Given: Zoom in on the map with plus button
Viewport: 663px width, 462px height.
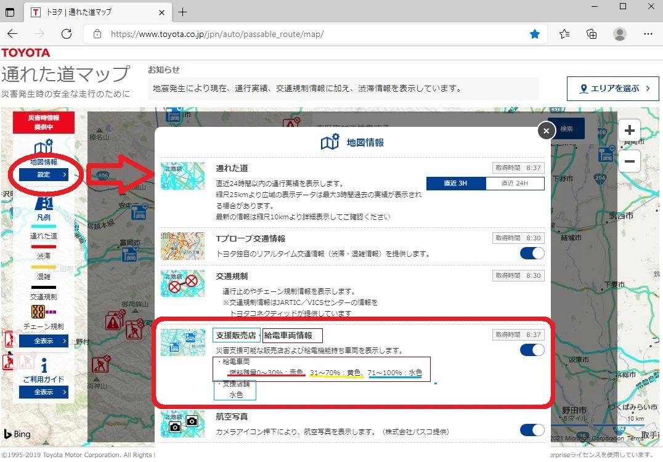Looking at the screenshot, I should coord(629,130).
